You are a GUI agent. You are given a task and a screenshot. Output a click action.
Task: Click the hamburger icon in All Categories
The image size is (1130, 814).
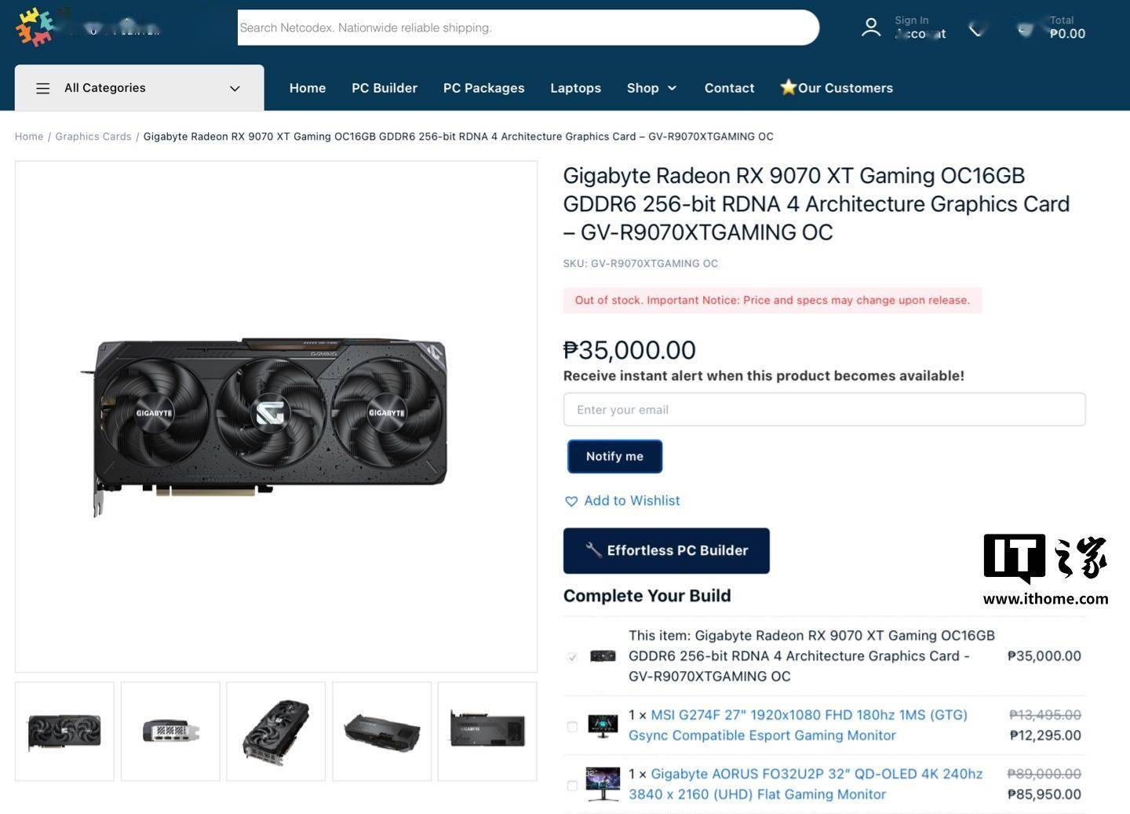pyautogui.click(x=43, y=88)
